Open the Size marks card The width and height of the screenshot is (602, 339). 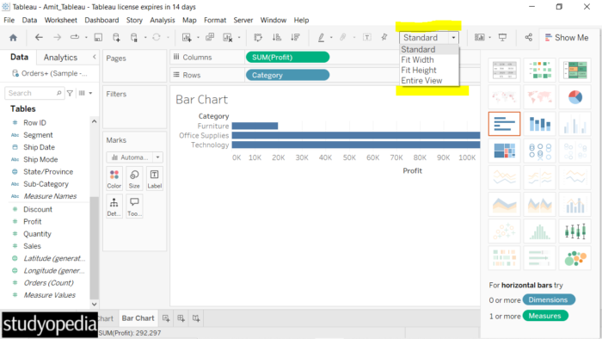[134, 178]
